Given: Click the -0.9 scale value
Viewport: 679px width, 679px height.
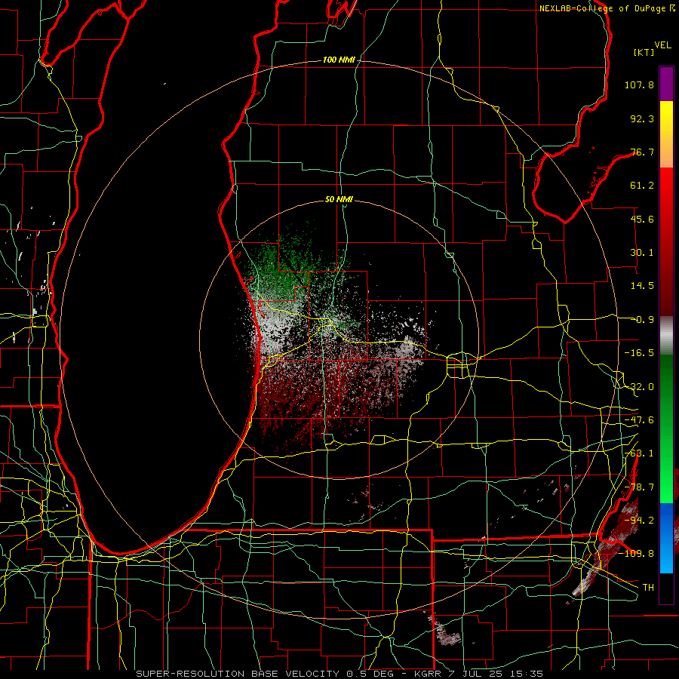Looking at the screenshot, I should pos(645,320).
